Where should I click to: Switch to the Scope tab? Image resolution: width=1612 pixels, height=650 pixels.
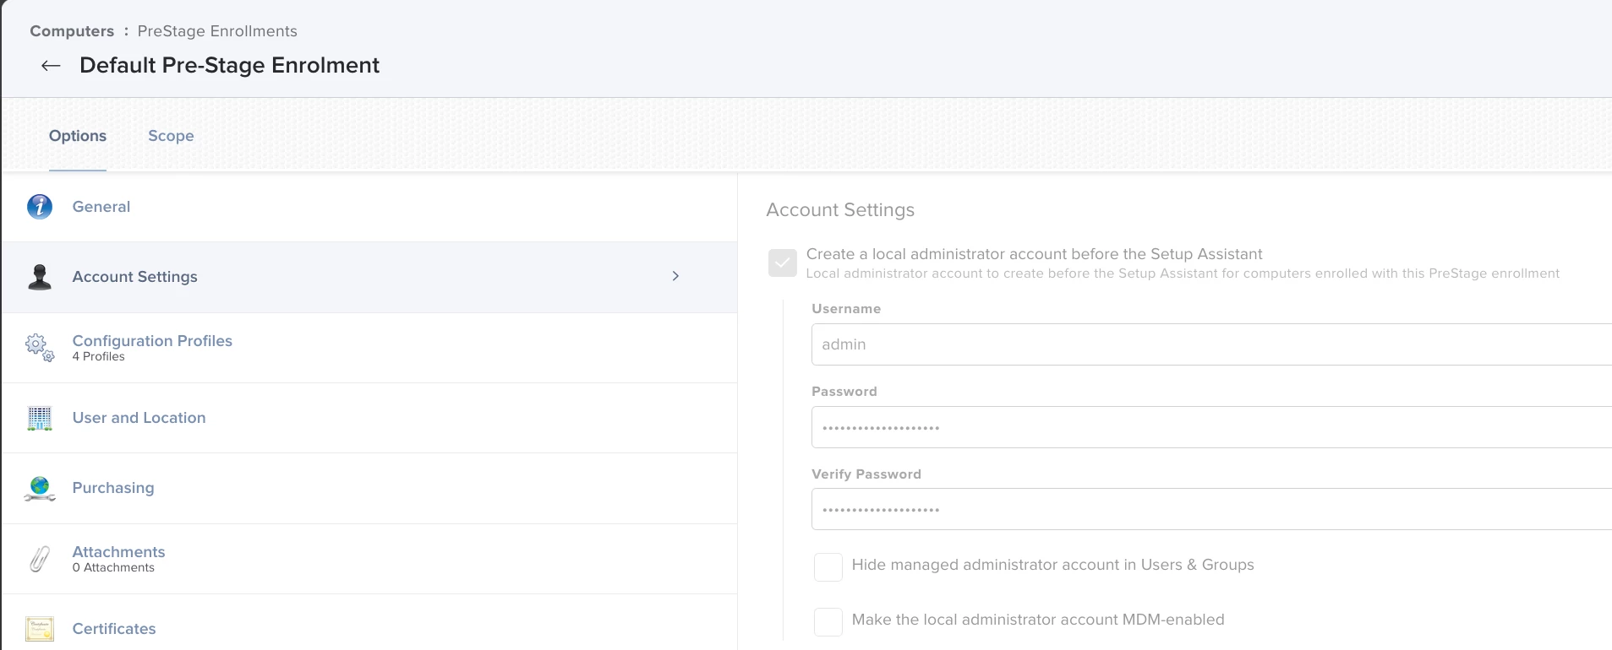point(171,136)
